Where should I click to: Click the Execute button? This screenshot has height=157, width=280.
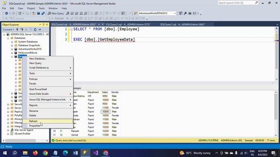pos(57,18)
